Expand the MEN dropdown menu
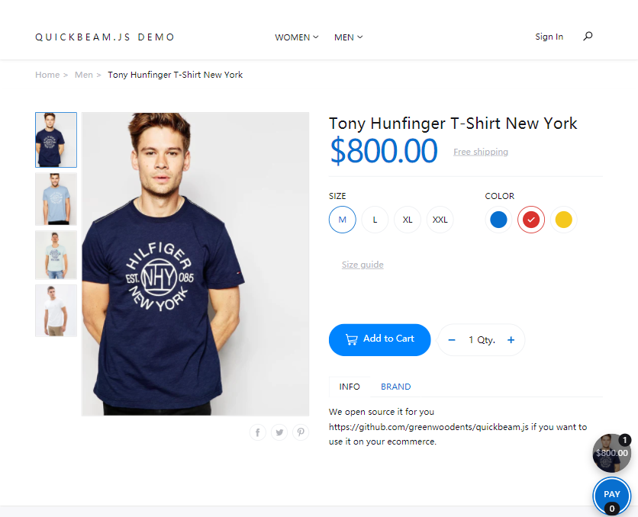Image resolution: width=638 pixels, height=517 pixels. [348, 37]
